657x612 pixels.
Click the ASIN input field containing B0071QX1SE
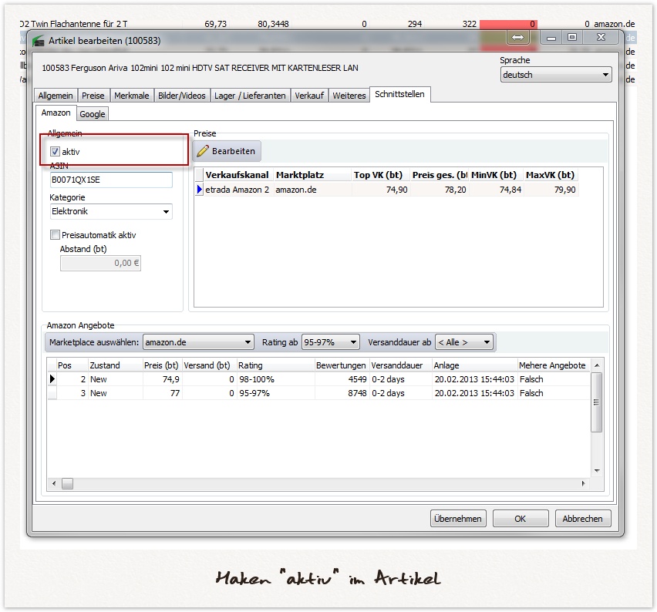pos(110,179)
